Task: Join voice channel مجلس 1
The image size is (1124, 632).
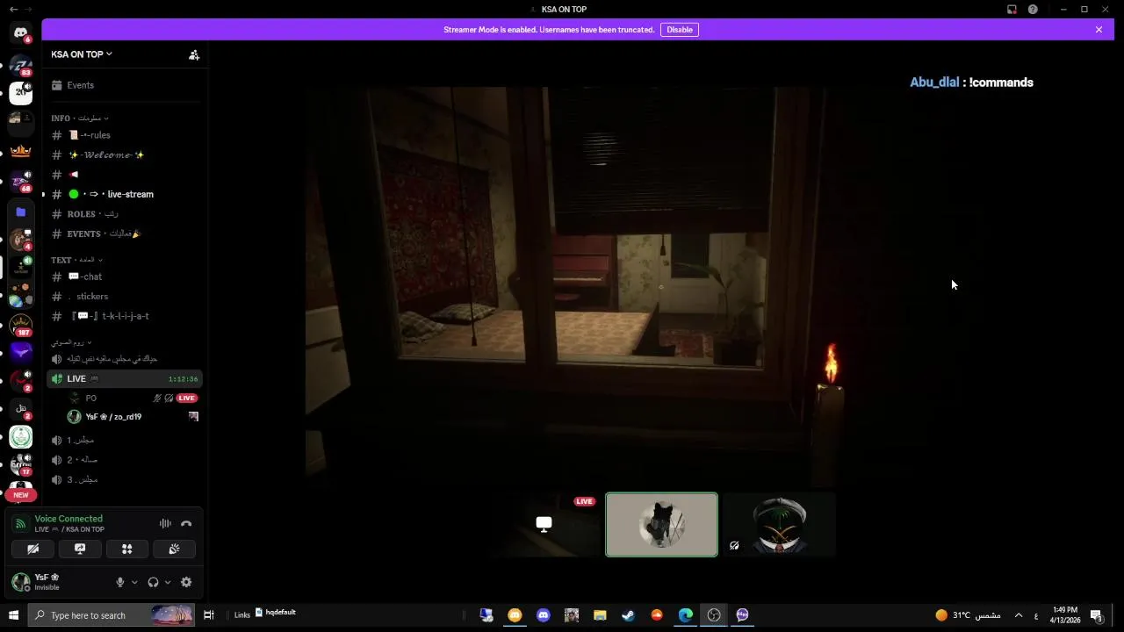Action: pos(125,440)
